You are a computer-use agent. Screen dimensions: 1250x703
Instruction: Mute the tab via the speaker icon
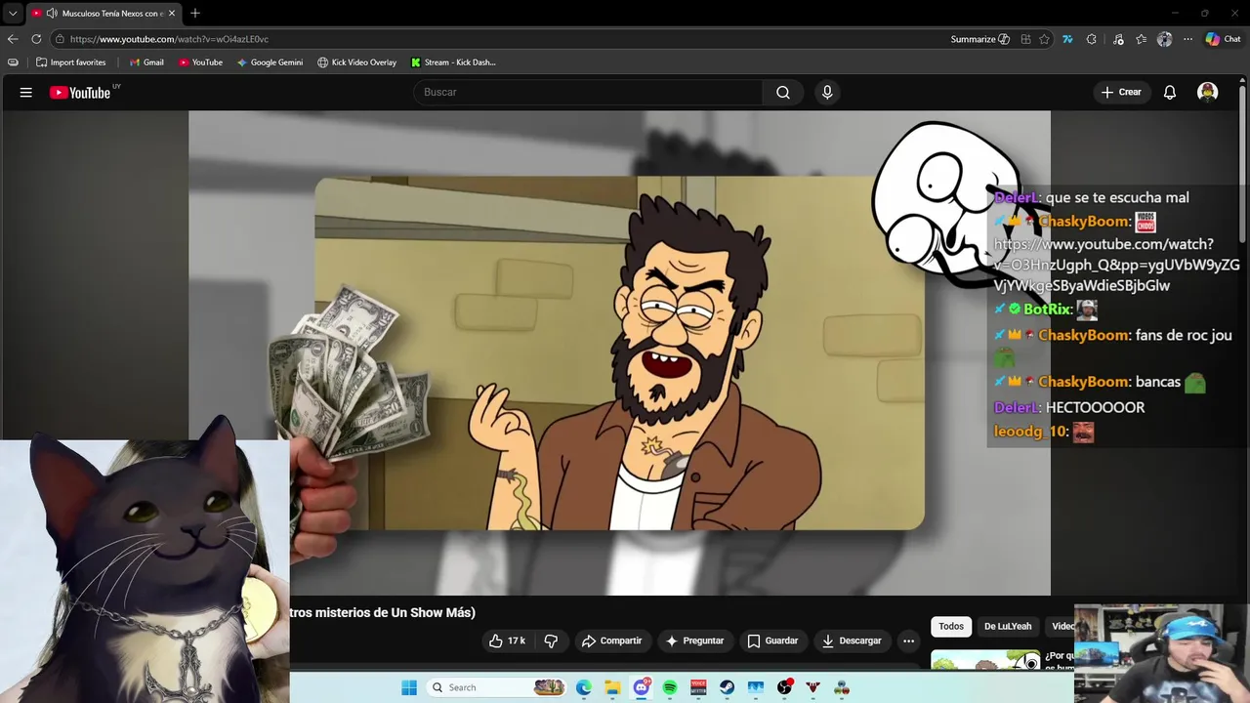(51, 14)
